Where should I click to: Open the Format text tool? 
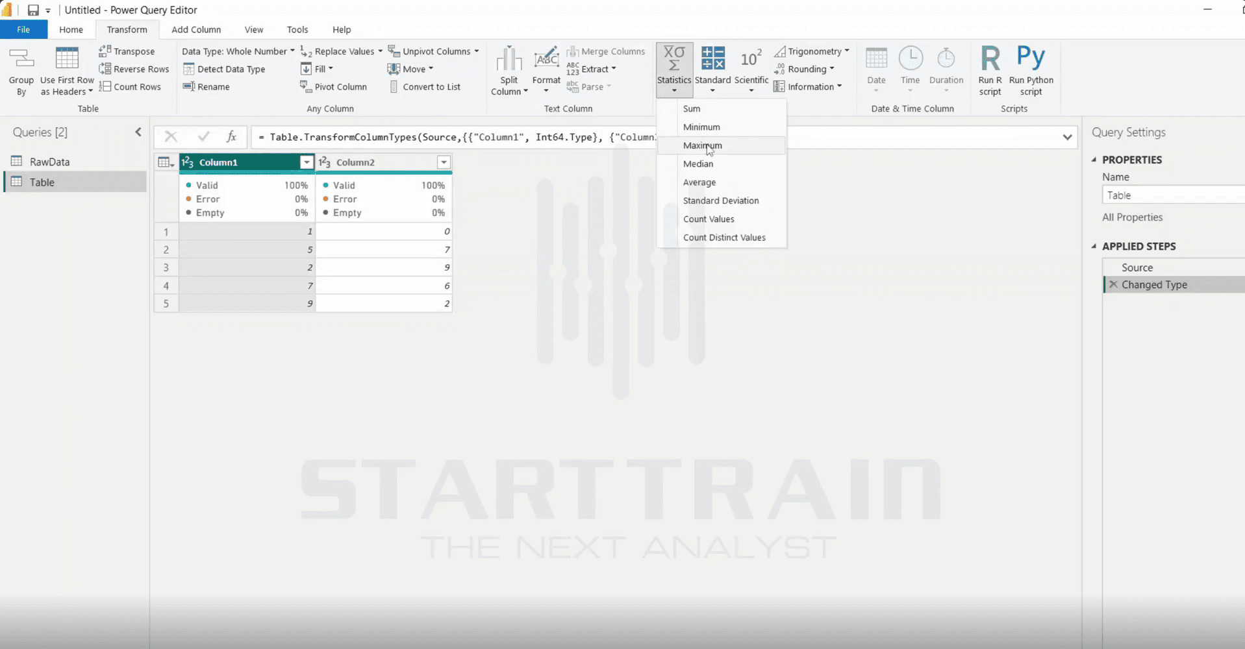[546, 70]
